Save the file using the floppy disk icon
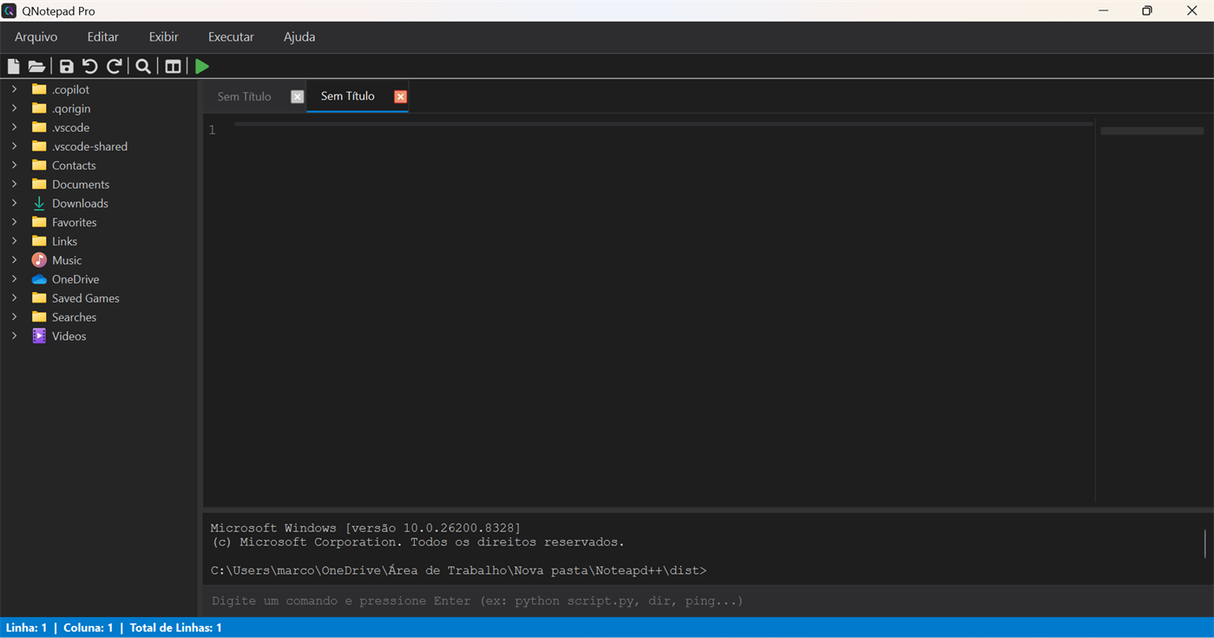Image resolution: width=1214 pixels, height=638 pixels. (x=67, y=66)
